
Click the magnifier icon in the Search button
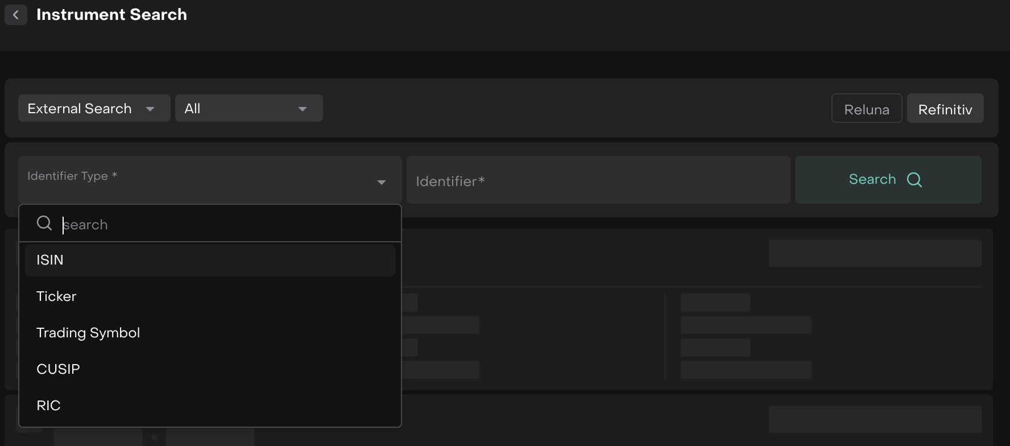pyautogui.click(x=914, y=180)
